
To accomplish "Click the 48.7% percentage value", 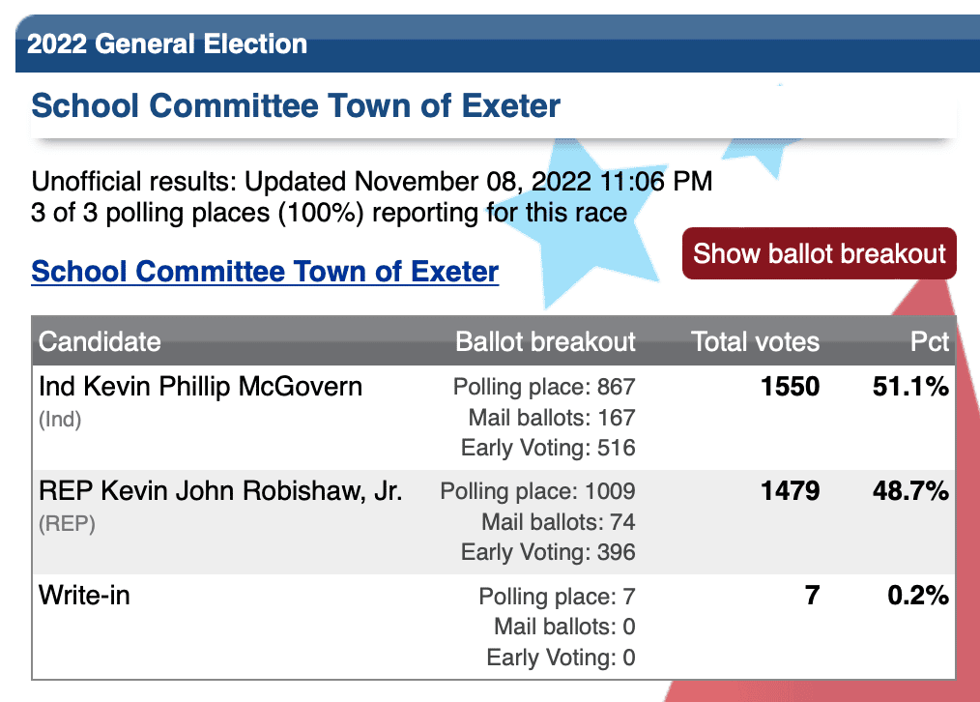I will (911, 490).
